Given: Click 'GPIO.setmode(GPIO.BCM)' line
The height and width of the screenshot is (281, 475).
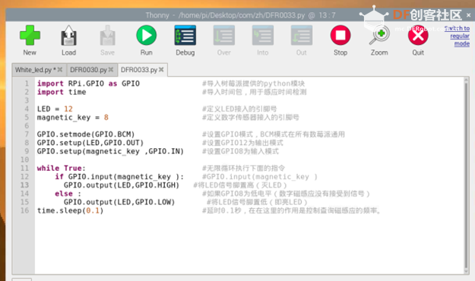Looking at the screenshot, I should 86,134.
